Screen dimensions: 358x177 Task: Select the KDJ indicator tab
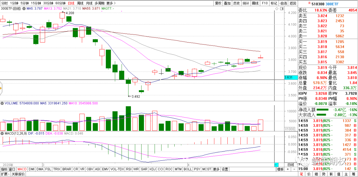[152, 169]
